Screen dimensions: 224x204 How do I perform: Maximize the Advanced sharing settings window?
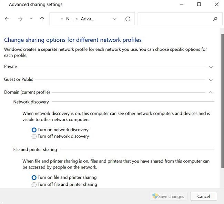click(199, 4)
